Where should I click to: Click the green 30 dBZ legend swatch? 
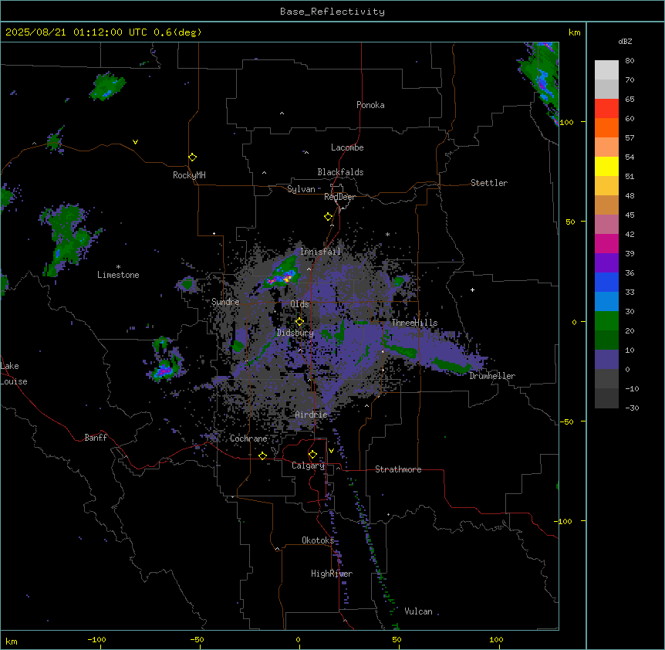point(606,321)
